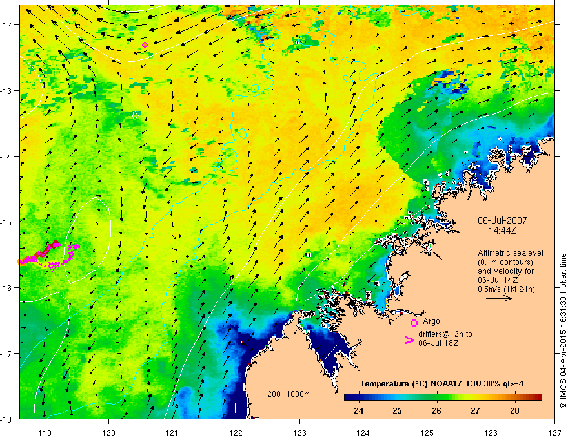The width and height of the screenshot is (568, 438).
Task: Click the '-15' latitude axis label
Action: tap(7, 222)
